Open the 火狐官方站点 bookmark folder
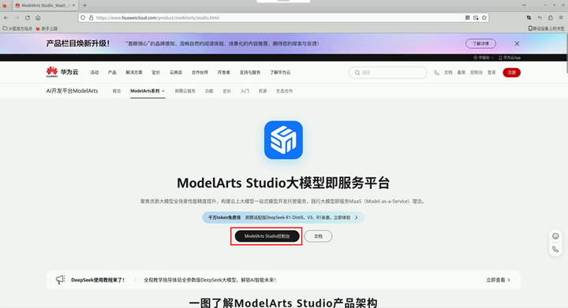568x308 pixels. (x=17, y=28)
